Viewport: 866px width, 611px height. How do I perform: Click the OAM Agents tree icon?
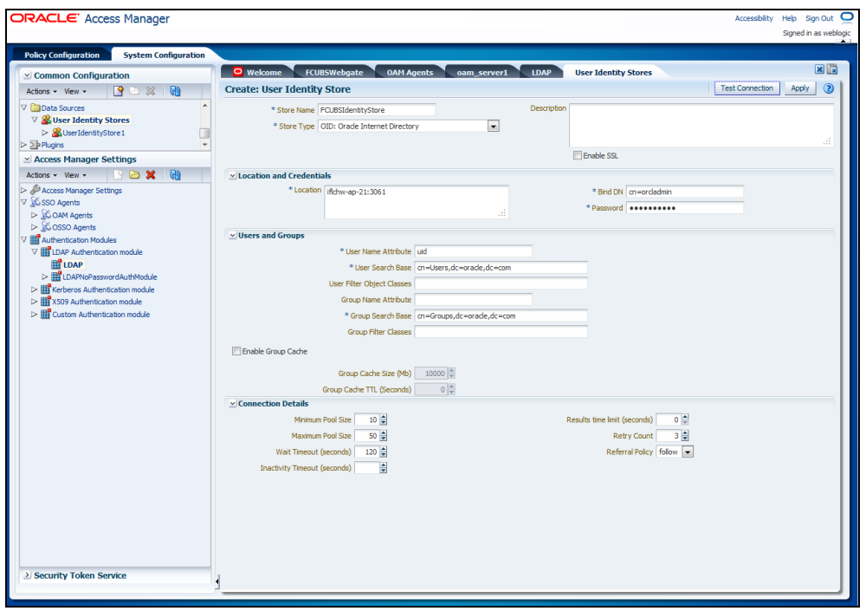[46, 215]
